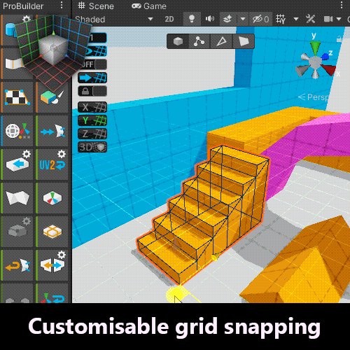Toggle hidden objects visibility eye
This screenshot has height=350, width=350.
tap(260, 19)
